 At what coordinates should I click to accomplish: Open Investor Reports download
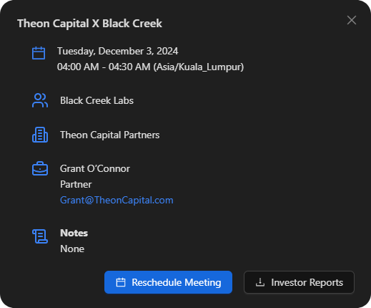tap(299, 282)
